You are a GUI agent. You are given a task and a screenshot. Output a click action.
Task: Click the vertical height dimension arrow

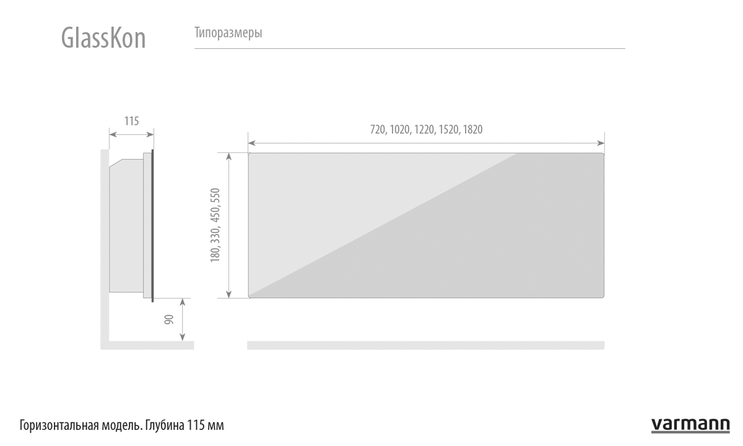click(229, 225)
